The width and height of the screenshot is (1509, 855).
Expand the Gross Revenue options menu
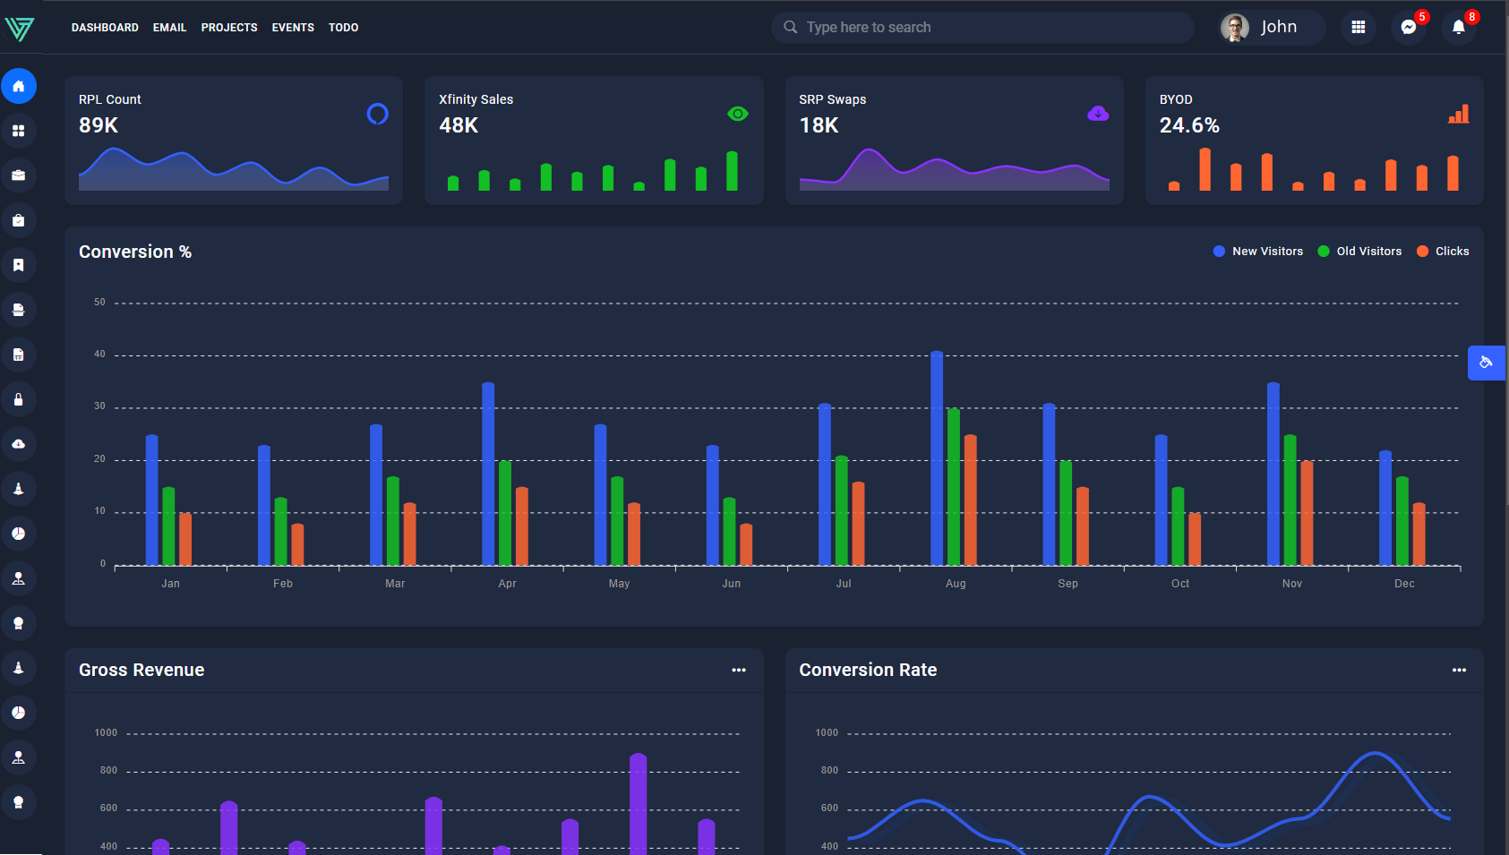(738, 670)
